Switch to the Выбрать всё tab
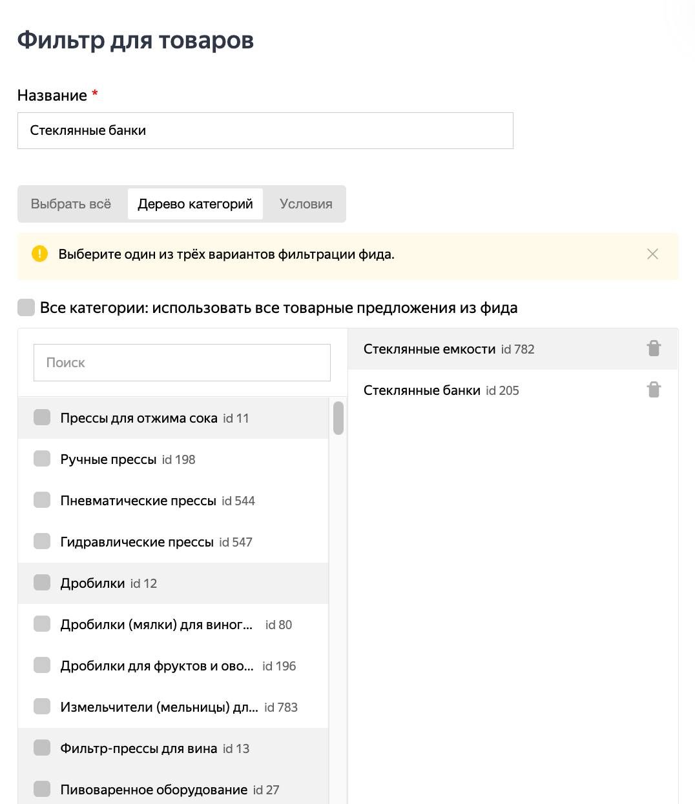The image size is (695, 804). (x=71, y=204)
